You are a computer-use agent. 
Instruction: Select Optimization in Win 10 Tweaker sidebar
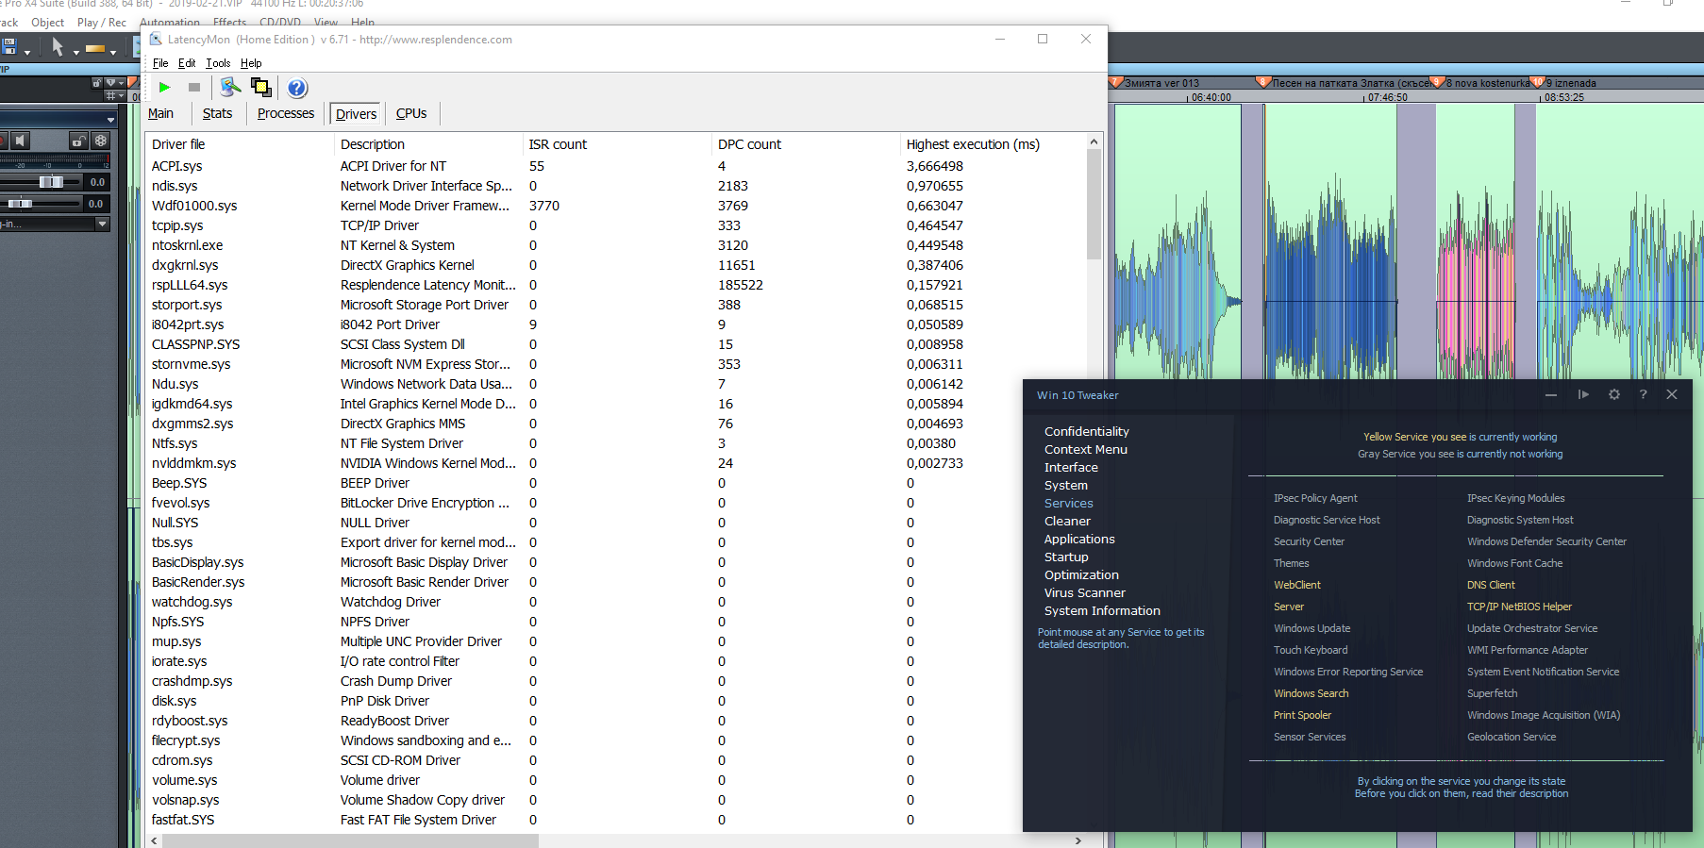(x=1081, y=574)
